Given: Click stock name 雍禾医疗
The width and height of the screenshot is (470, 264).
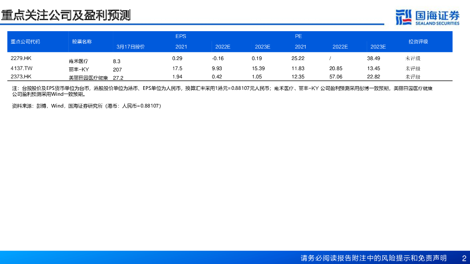Looking at the screenshot, I should point(78,61).
